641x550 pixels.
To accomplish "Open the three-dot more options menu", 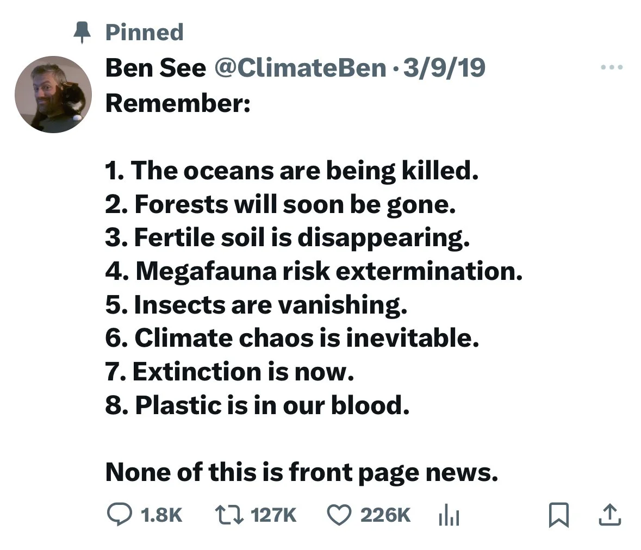I will [612, 68].
